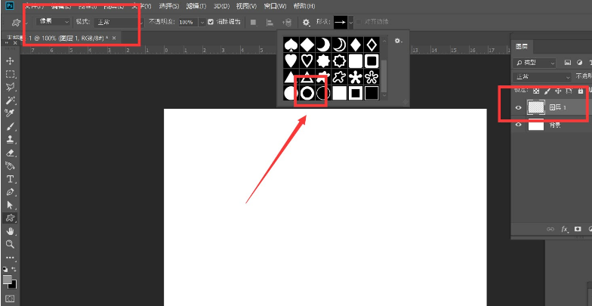The height and width of the screenshot is (306, 592).
Task: Choose the Horizontal Type tool
Action: click(10, 179)
